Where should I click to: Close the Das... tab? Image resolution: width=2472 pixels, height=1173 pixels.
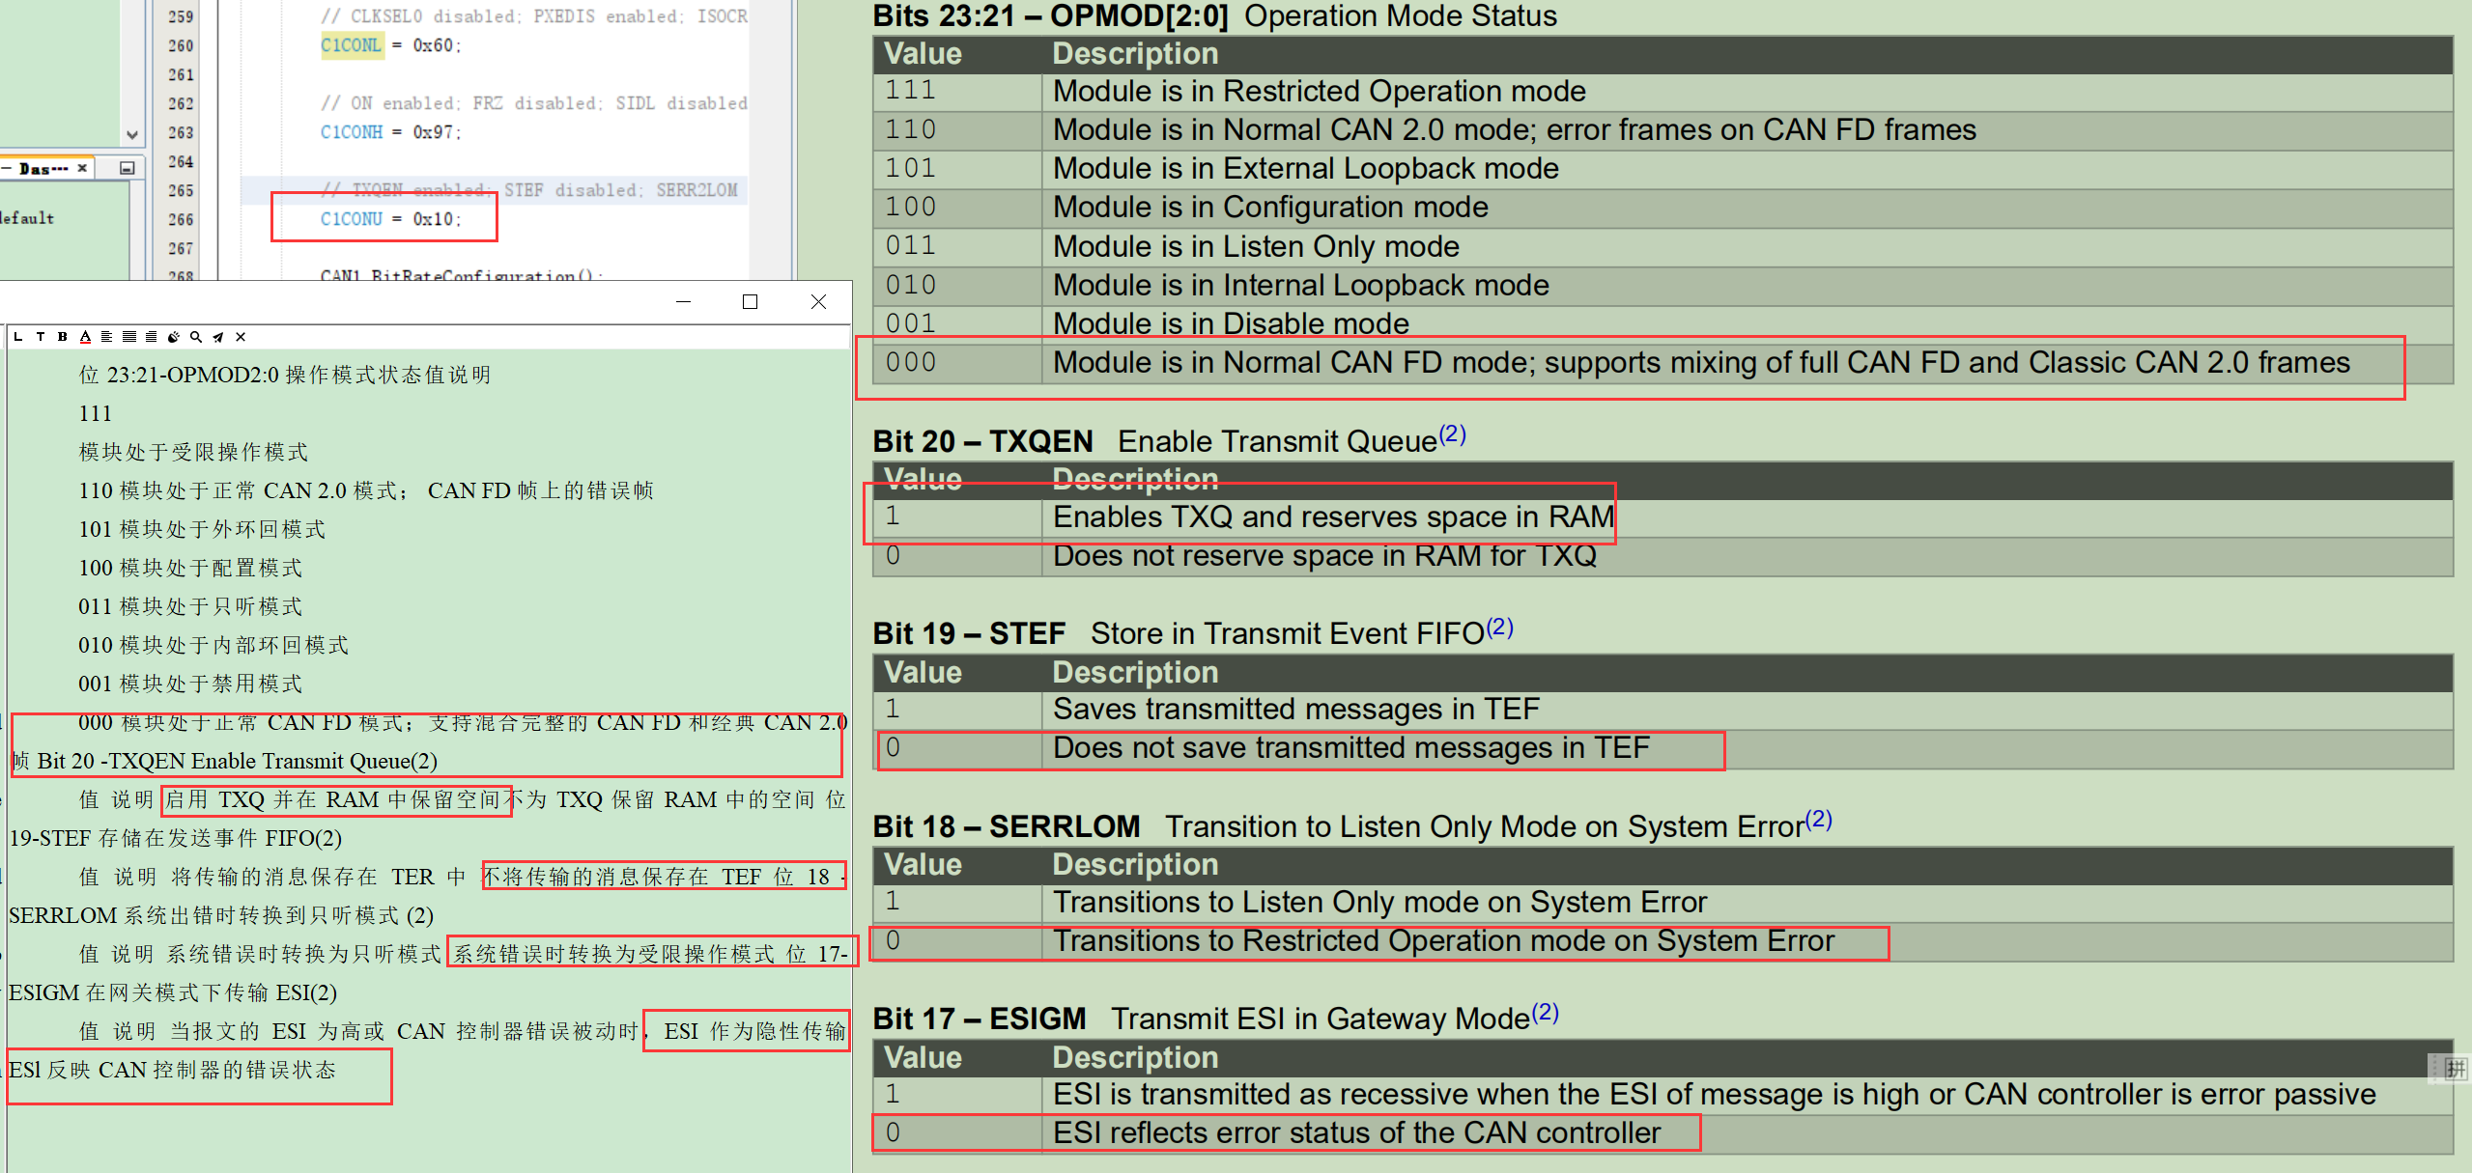pos(82,168)
